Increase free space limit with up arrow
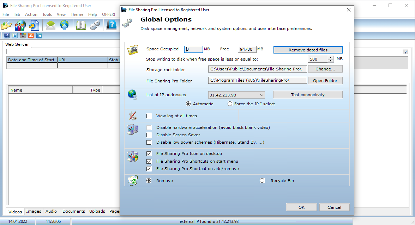 pyautogui.click(x=330, y=58)
